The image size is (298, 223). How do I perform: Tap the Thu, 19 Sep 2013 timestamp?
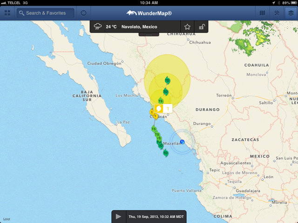coord(156,216)
